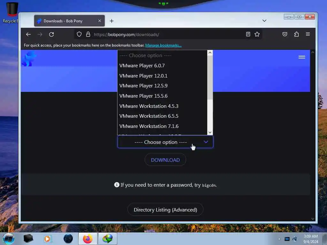Open the dark globe taskbar app
This screenshot has width=327, height=245.
pos(68,239)
